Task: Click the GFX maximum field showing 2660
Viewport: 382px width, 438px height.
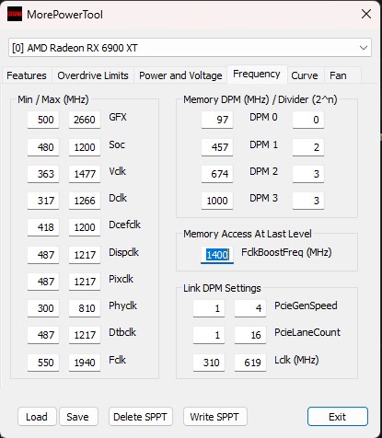Action: 85,120
